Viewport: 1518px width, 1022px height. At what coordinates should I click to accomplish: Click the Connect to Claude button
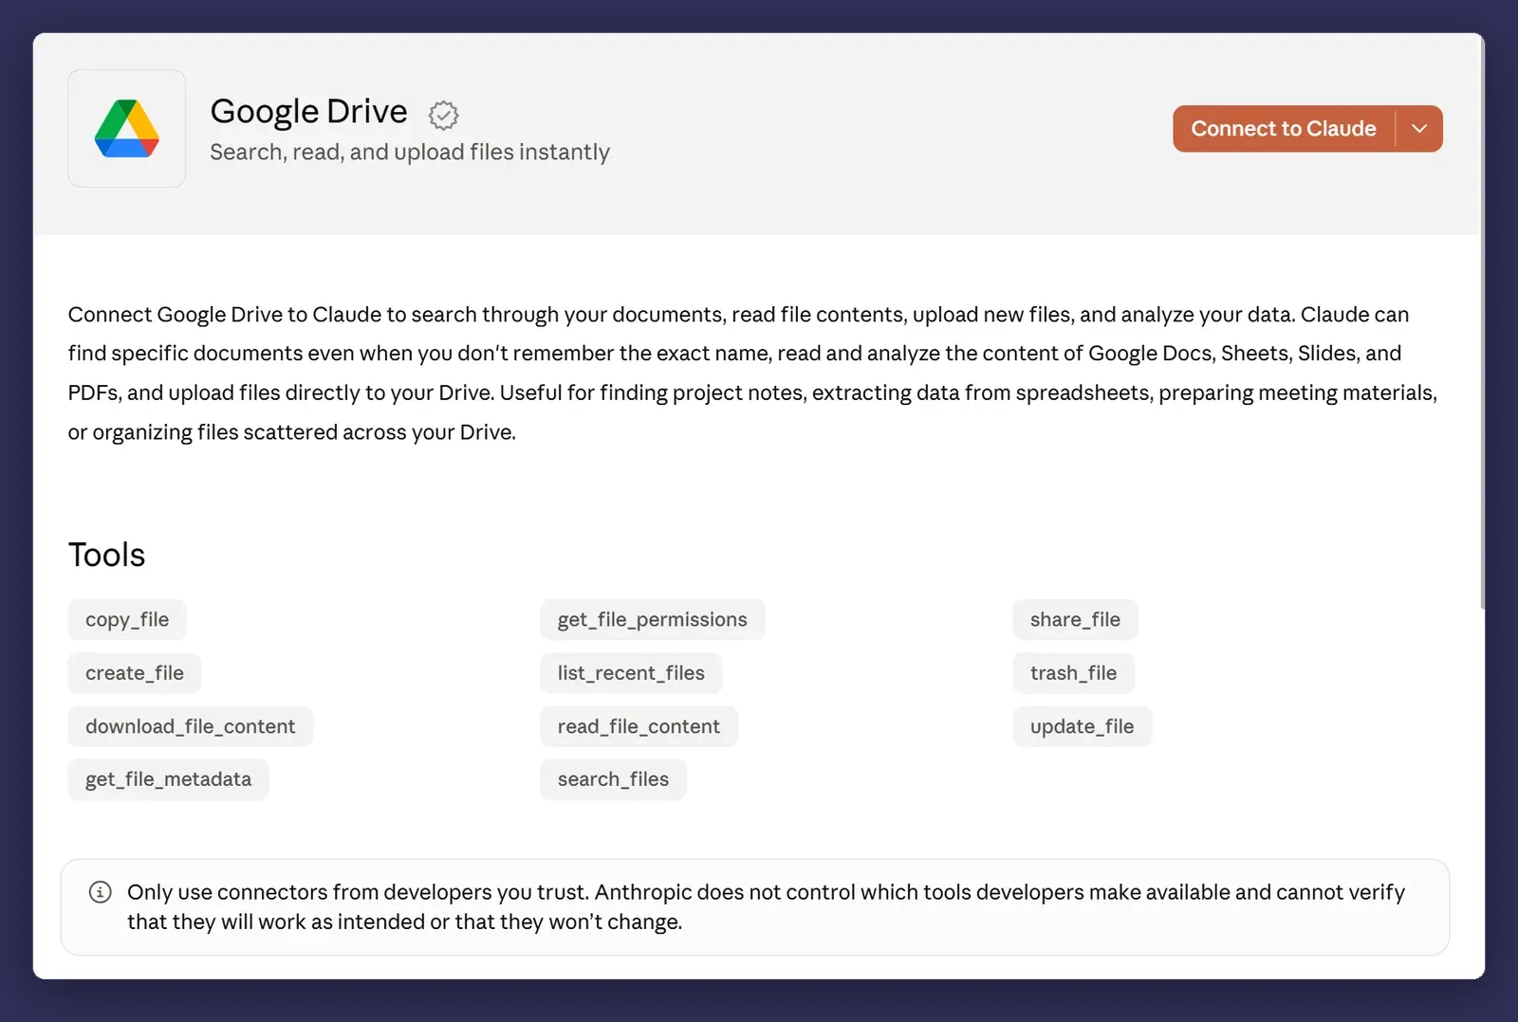[1284, 129]
